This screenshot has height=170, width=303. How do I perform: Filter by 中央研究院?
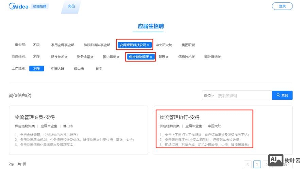pyautogui.click(x=164, y=45)
